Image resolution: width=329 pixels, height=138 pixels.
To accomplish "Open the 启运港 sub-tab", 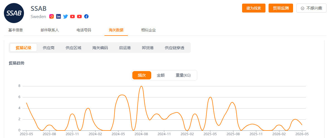I will (125, 48).
